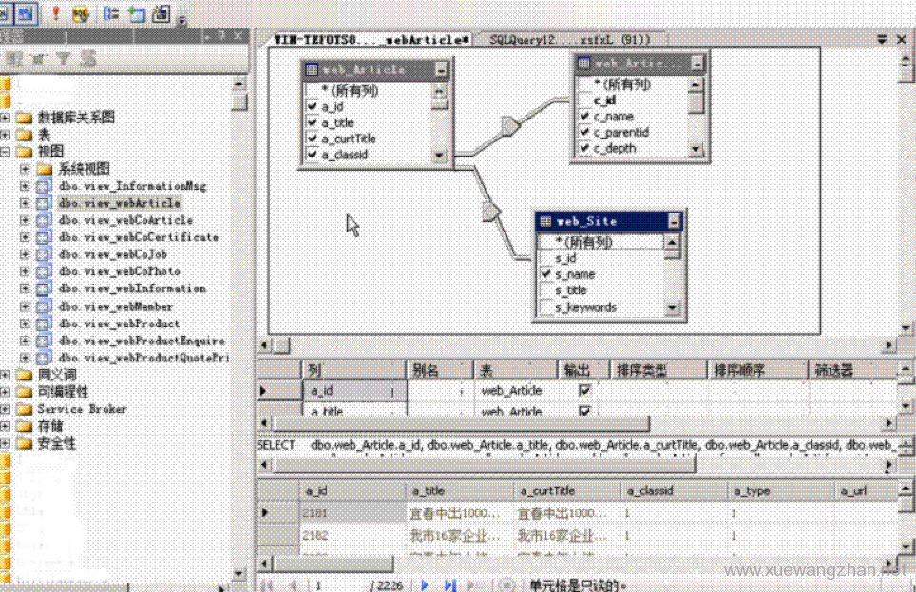Check the s_id column in web_Site

click(x=546, y=258)
